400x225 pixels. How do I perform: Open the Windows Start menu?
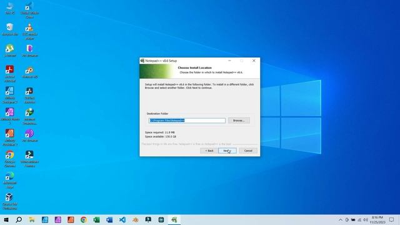(x=6, y=219)
